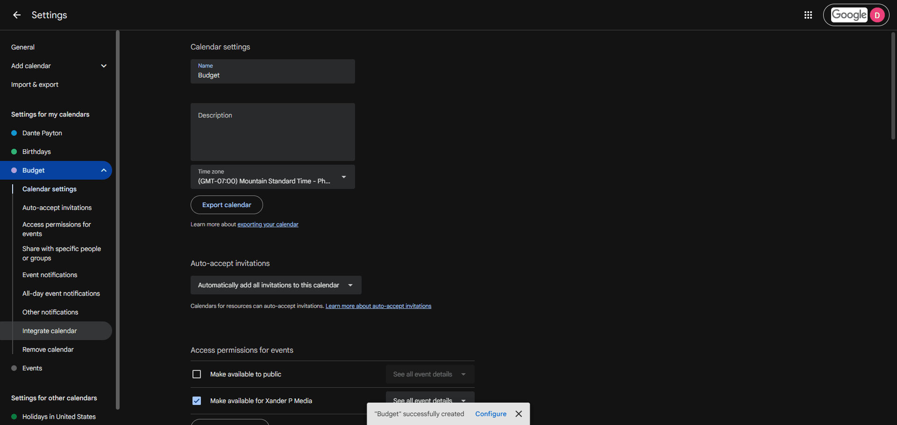Screen dimensions: 897x425
Task: Collapse the Budget calendar submenu
Action: click(x=104, y=170)
